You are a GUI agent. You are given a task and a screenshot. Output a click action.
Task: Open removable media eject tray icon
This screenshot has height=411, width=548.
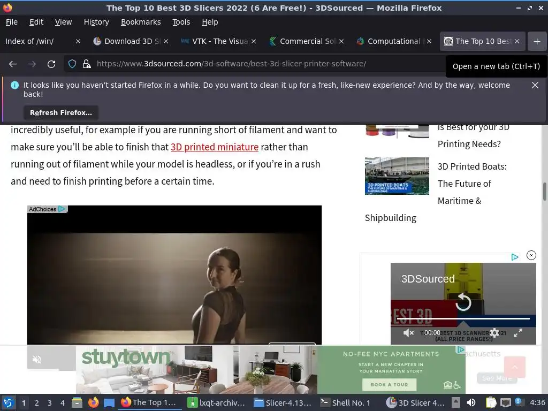(455, 402)
